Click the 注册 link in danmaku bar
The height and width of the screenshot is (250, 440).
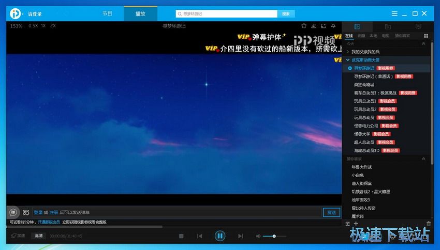pos(54,212)
